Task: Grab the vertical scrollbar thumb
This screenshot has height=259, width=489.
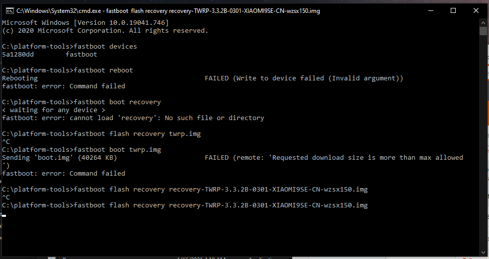Action: coord(484,31)
